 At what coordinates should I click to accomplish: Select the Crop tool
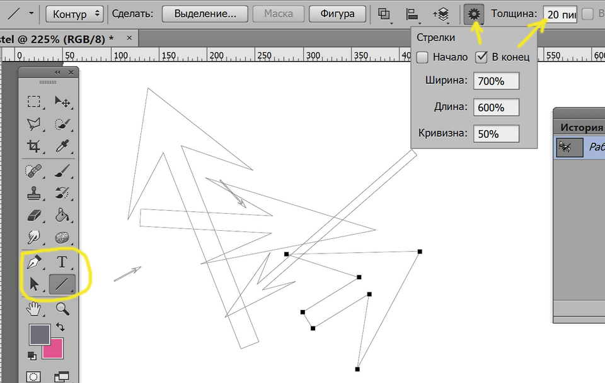(x=33, y=147)
